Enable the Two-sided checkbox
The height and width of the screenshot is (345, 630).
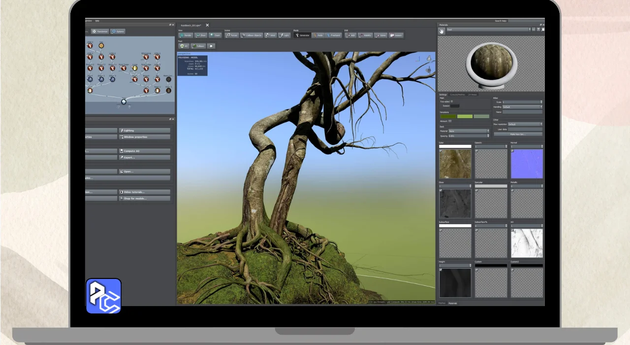452,102
